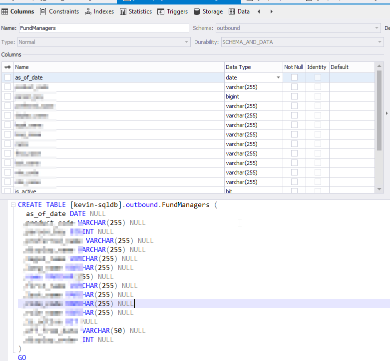The width and height of the screenshot is (390, 361).
Task: Click the VARCHAR(50) NULL line in SQL
Action: [x=114, y=330]
